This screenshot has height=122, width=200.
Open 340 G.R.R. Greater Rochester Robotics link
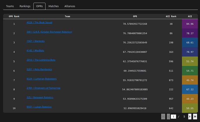(49, 32)
